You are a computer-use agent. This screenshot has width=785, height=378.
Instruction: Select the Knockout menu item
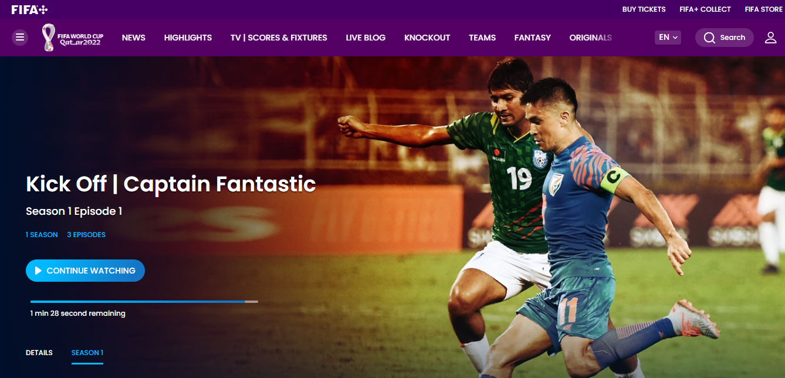[427, 38]
